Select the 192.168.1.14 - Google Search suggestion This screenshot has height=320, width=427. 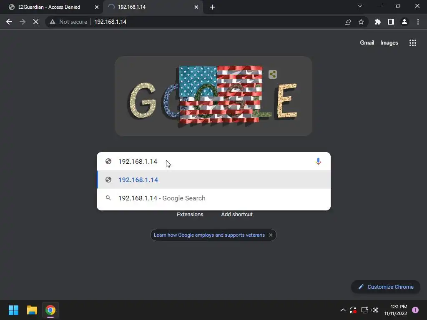pos(214,198)
